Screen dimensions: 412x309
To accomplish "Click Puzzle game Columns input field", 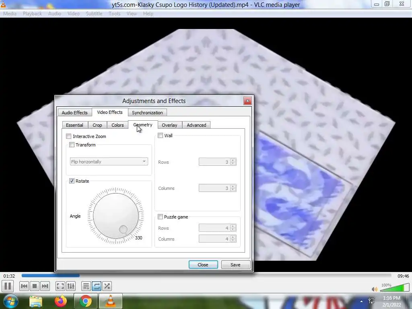I will [x=214, y=239].
